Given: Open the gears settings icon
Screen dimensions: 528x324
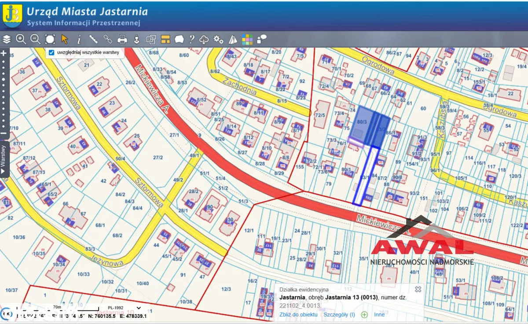Looking at the screenshot, I should pyautogui.click(x=218, y=39).
